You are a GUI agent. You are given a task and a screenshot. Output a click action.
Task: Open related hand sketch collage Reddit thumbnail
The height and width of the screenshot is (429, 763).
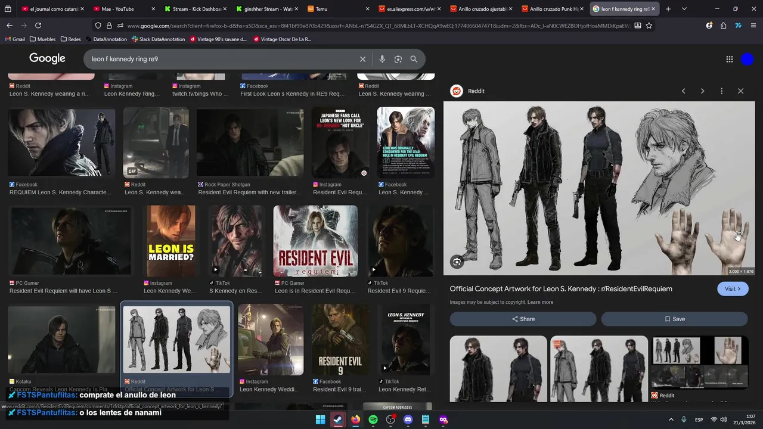699,362
